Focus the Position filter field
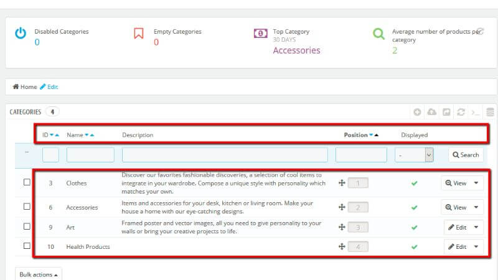 coord(361,155)
